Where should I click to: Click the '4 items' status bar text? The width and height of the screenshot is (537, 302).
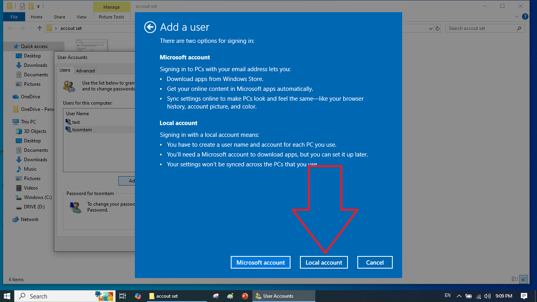[16, 280]
